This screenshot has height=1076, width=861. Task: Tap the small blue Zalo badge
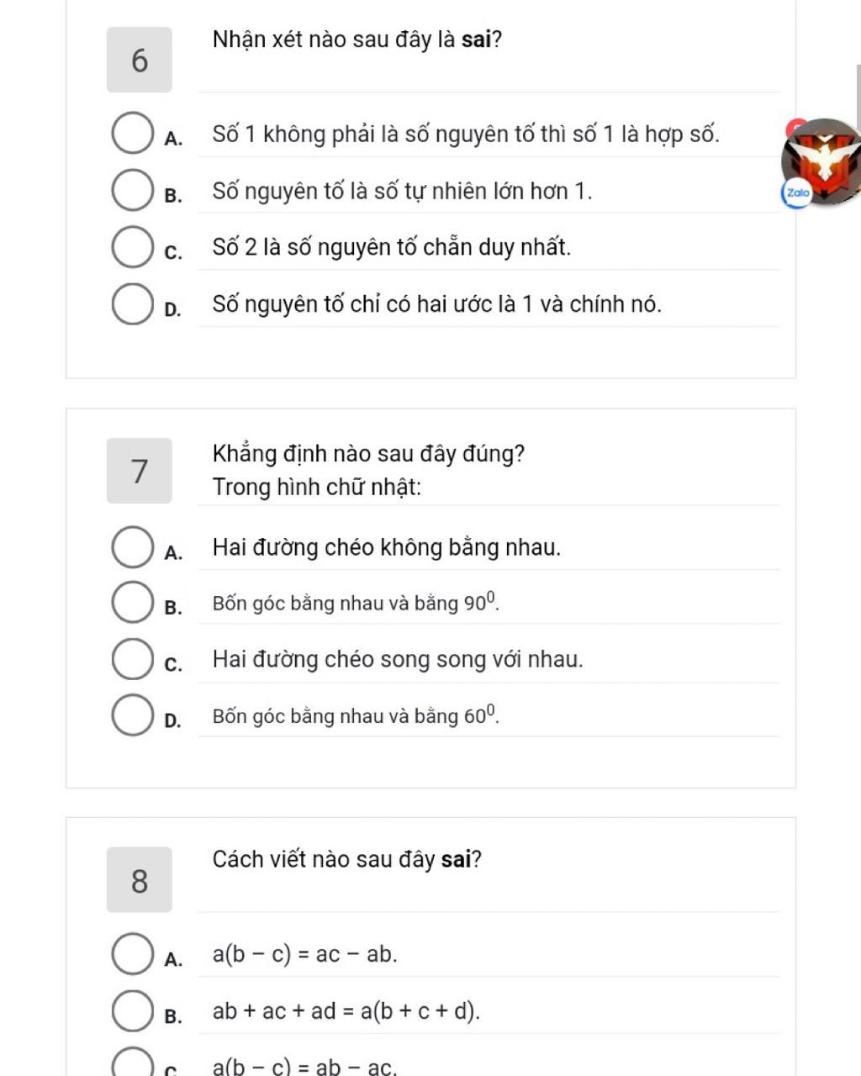click(x=796, y=193)
